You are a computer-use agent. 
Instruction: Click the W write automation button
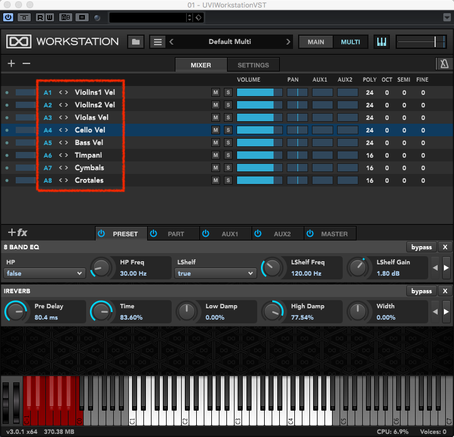pyautogui.click(x=50, y=18)
